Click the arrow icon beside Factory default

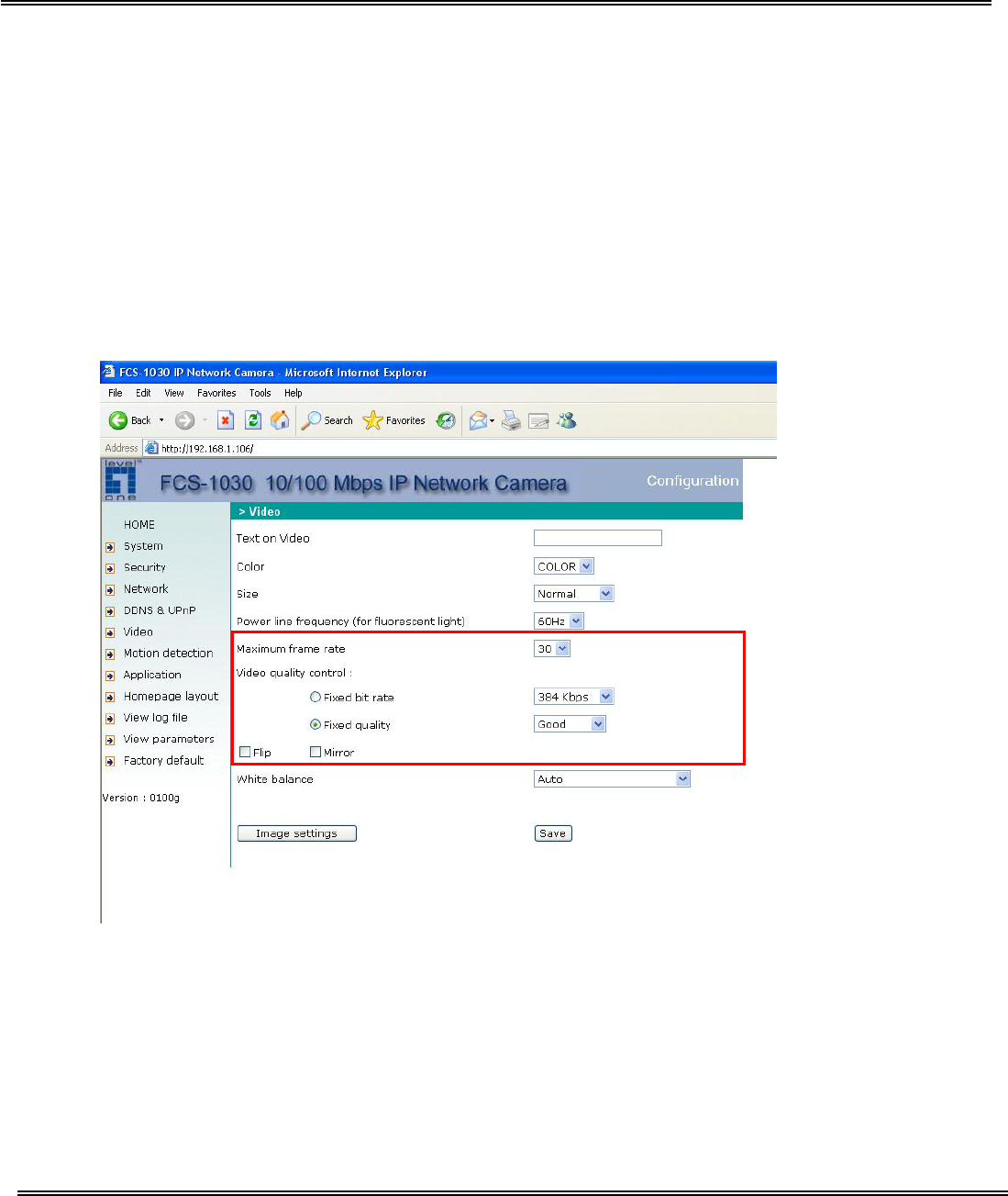(110, 762)
